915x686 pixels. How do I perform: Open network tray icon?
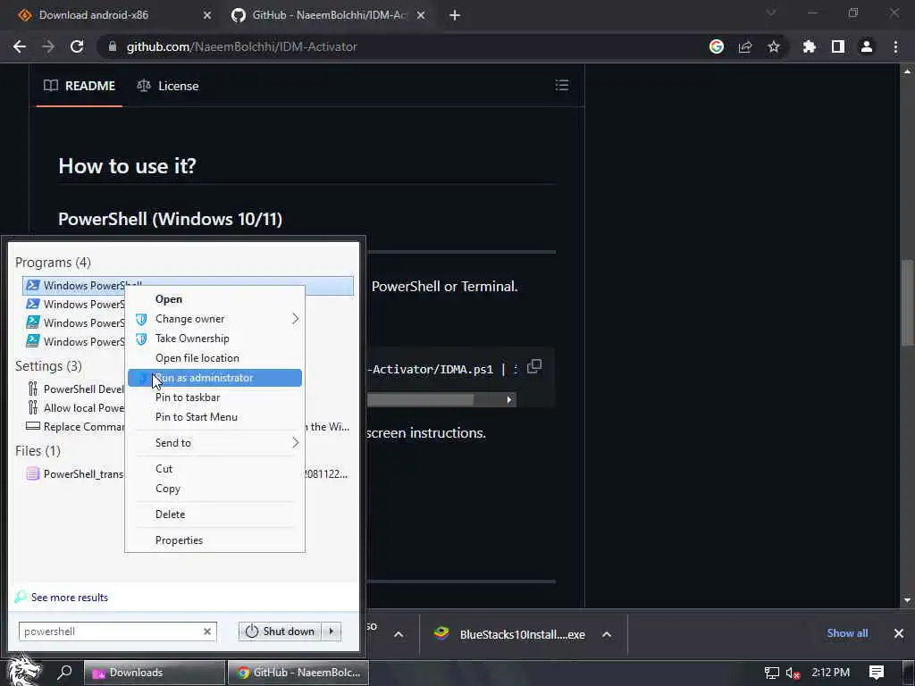click(771, 673)
